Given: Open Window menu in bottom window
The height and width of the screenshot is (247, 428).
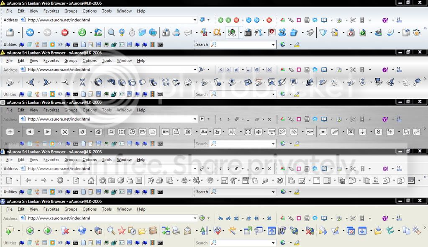Looking at the screenshot, I should click(x=124, y=209).
